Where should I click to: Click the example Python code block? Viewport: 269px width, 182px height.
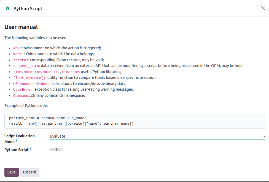(x=134, y=121)
